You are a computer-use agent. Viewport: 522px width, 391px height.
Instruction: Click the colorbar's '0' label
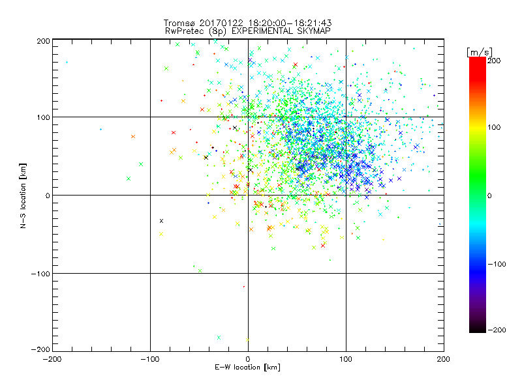[489, 195]
